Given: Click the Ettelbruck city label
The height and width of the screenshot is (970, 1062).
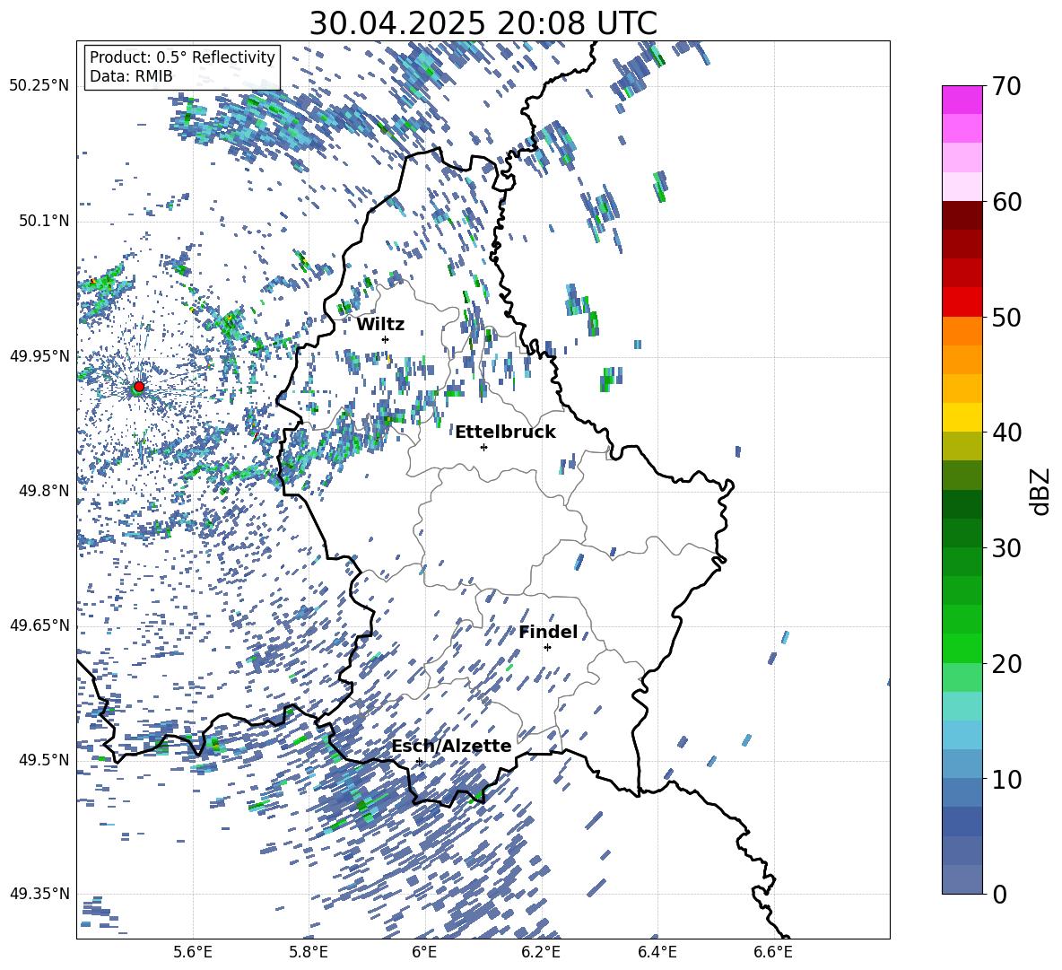Looking at the screenshot, I should point(505,433).
